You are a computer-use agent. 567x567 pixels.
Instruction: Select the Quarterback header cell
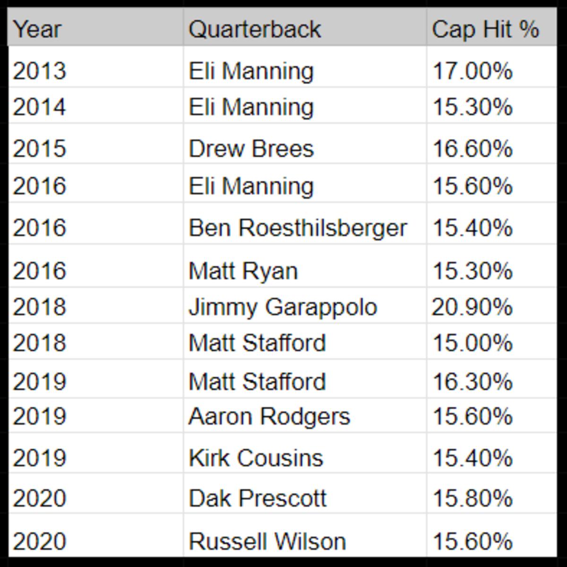(x=304, y=29)
